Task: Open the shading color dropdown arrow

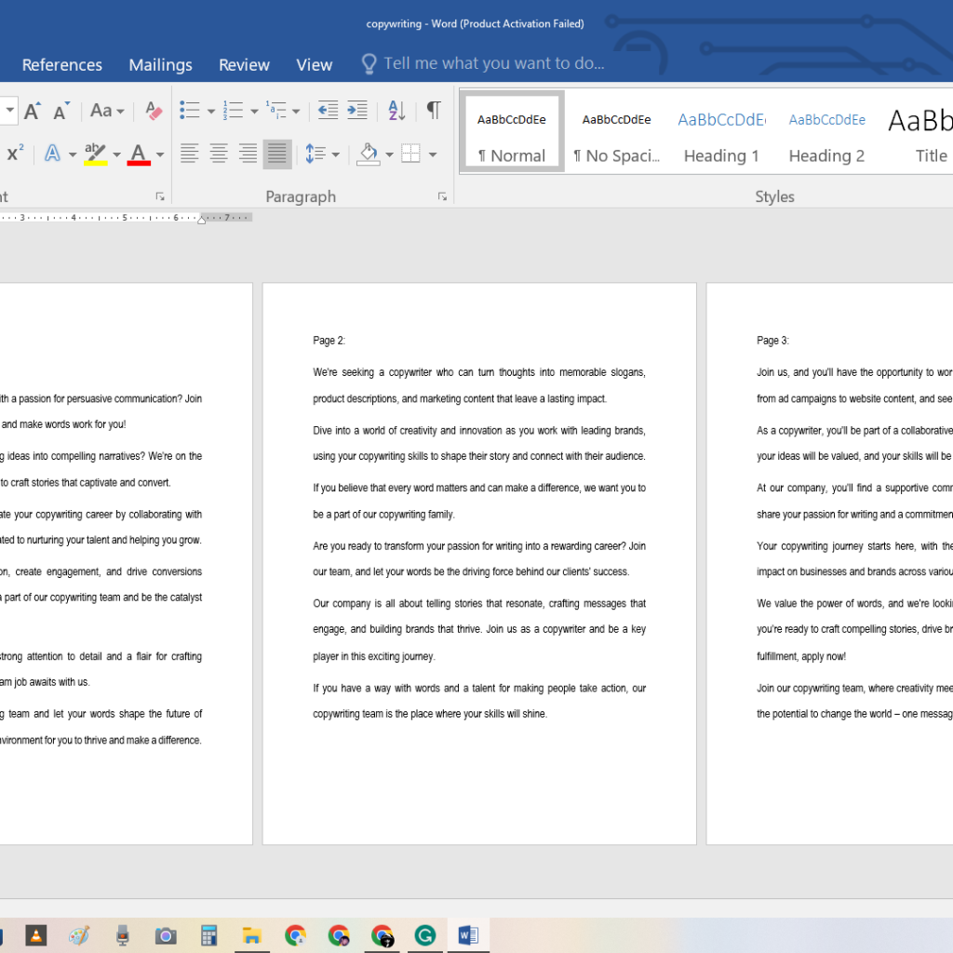Action: tap(389, 154)
